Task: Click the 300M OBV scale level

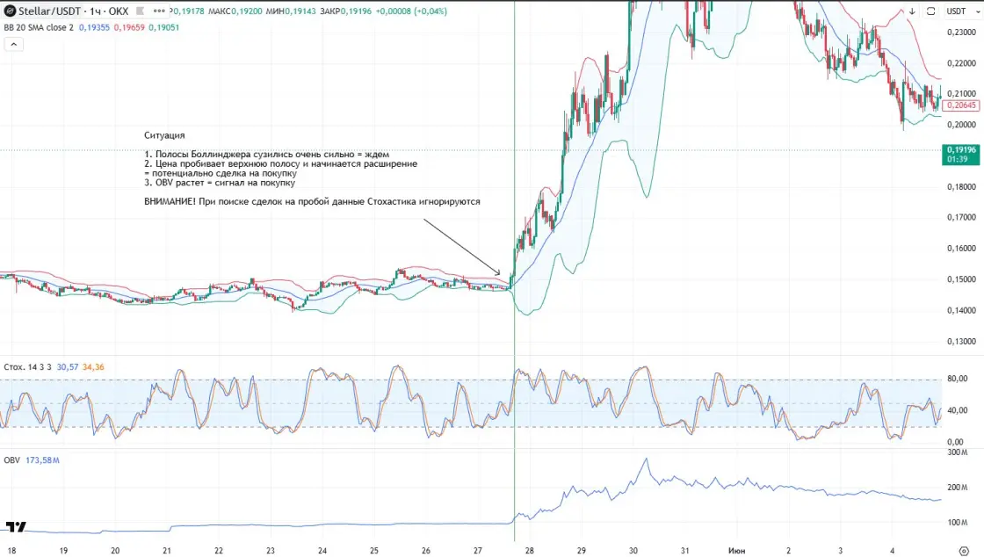Action: pyautogui.click(x=958, y=452)
